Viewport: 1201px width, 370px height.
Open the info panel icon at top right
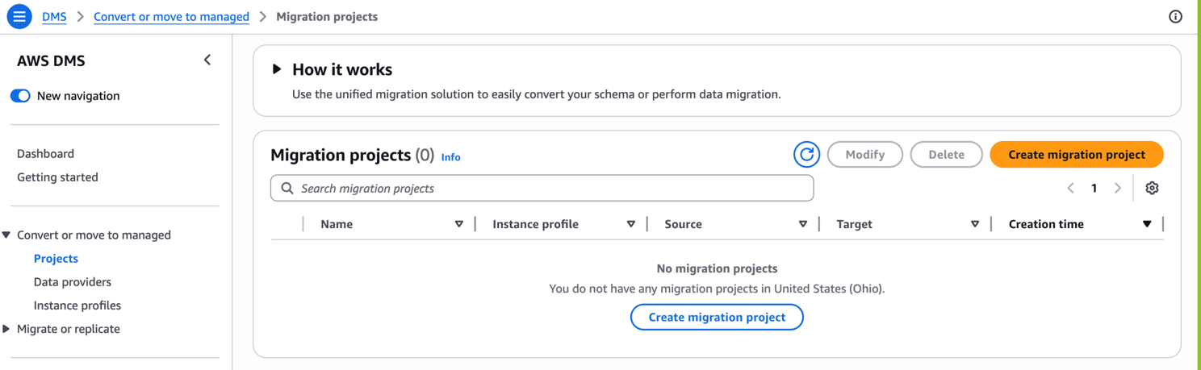point(1175,16)
